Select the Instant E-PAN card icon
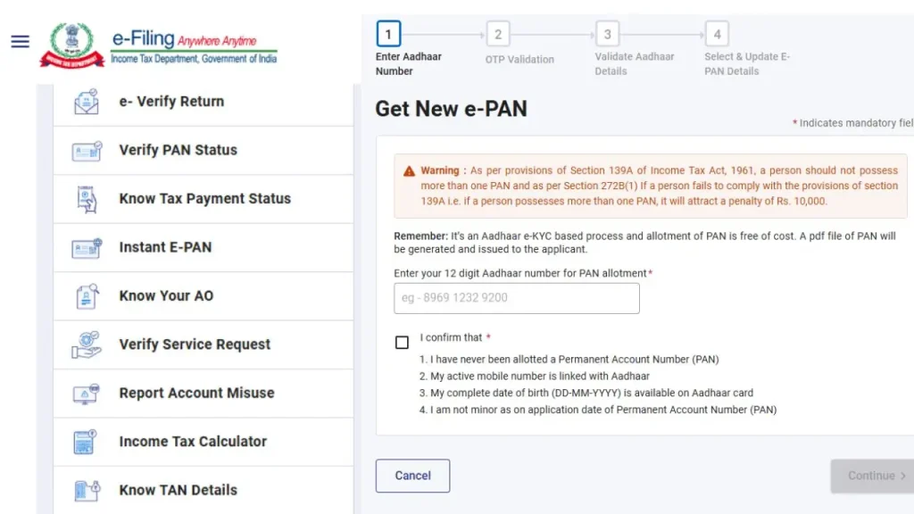This screenshot has width=914, height=514. pyautogui.click(x=85, y=247)
